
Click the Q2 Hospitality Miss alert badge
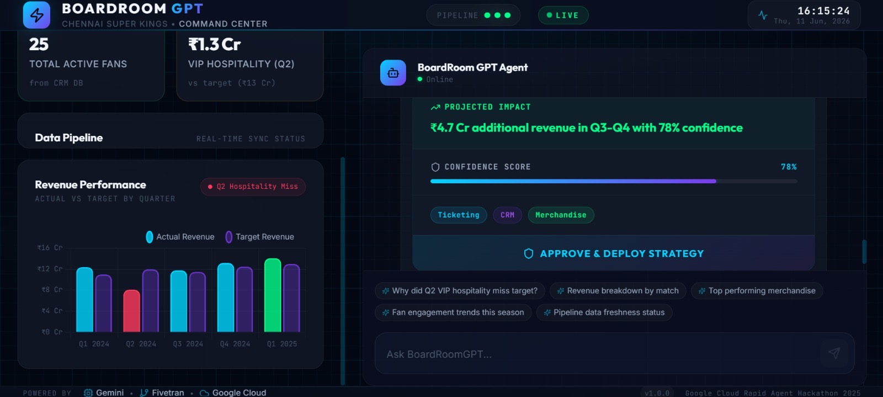coord(253,187)
